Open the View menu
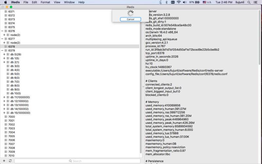Viewport: 262px width, 164px height. tap(57, 2)
